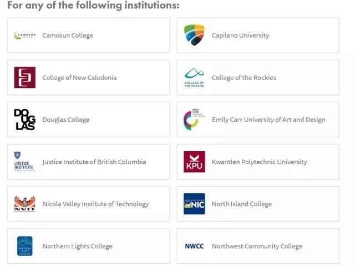Click the blue NIC logo
The image size is (355, 265).
[x=194, y=204]
